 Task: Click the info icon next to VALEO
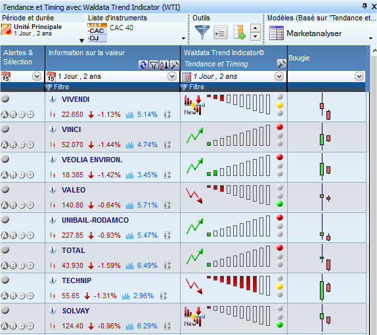tap(53, 189)
